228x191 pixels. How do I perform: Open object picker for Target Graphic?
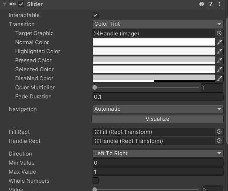click(219, 33)
